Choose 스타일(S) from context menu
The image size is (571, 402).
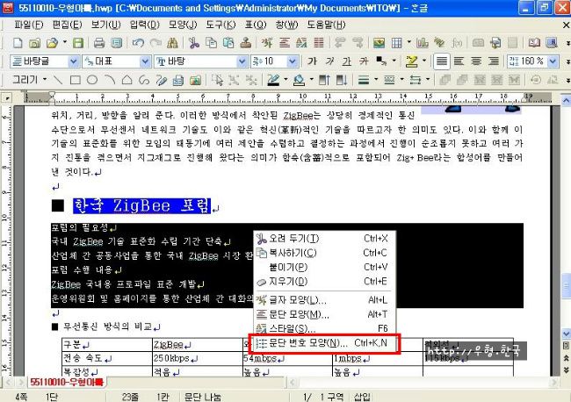point(322,328)
